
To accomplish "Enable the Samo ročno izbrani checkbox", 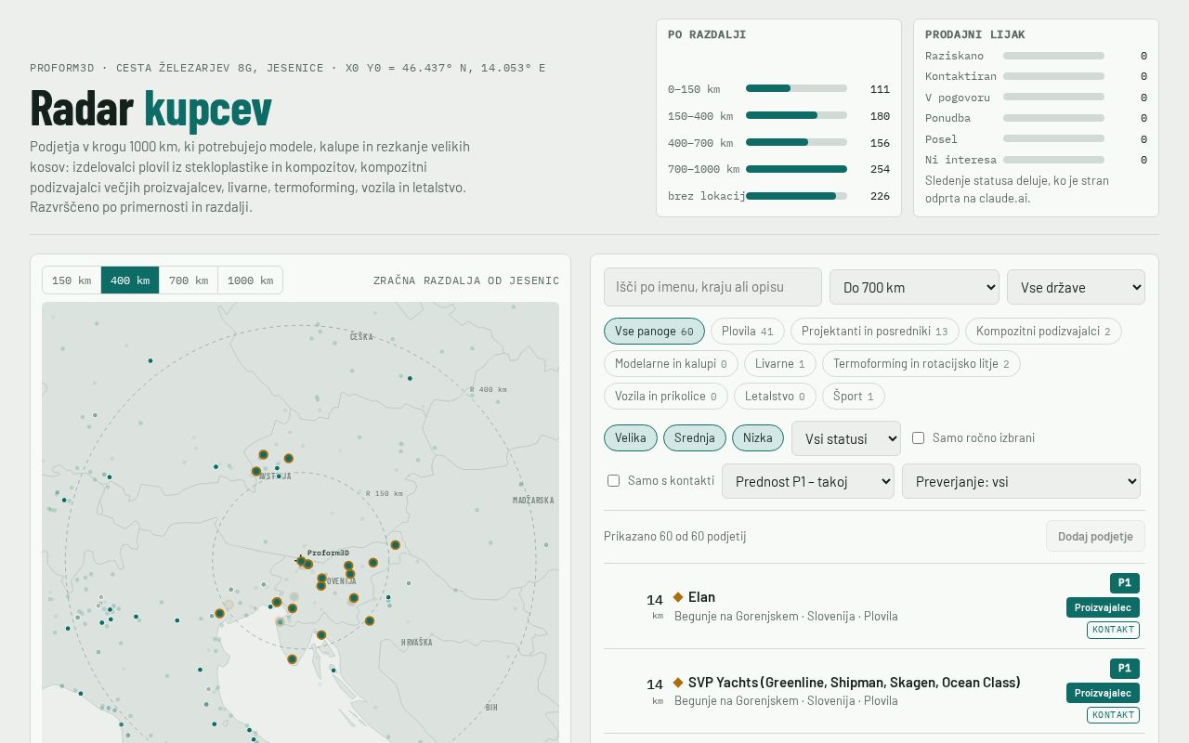I will 918,437.
